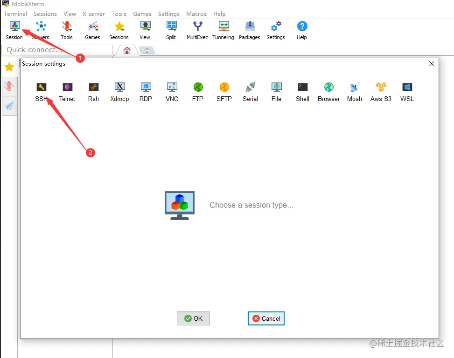This screenshot has width=454, height=358.
Task: Select the Mosh session type
Action: [355, 92]
